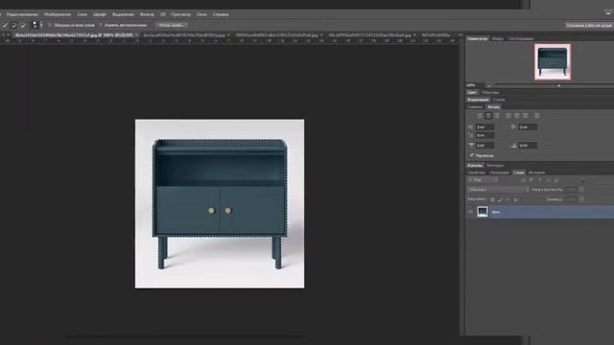Hide the Фон layer with eye icon
Screen dimensions: 614x345
tap(471, 212)
